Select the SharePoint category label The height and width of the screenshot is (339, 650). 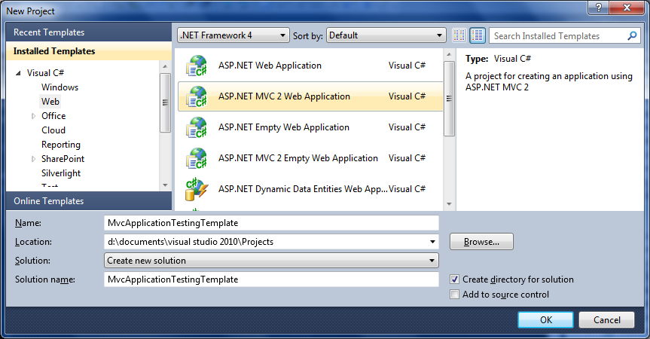click(63, 159)
